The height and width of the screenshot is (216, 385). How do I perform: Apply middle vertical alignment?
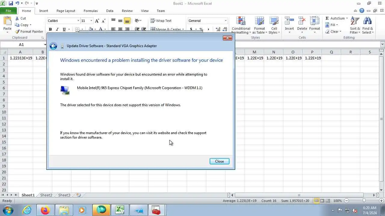point(120,21)
